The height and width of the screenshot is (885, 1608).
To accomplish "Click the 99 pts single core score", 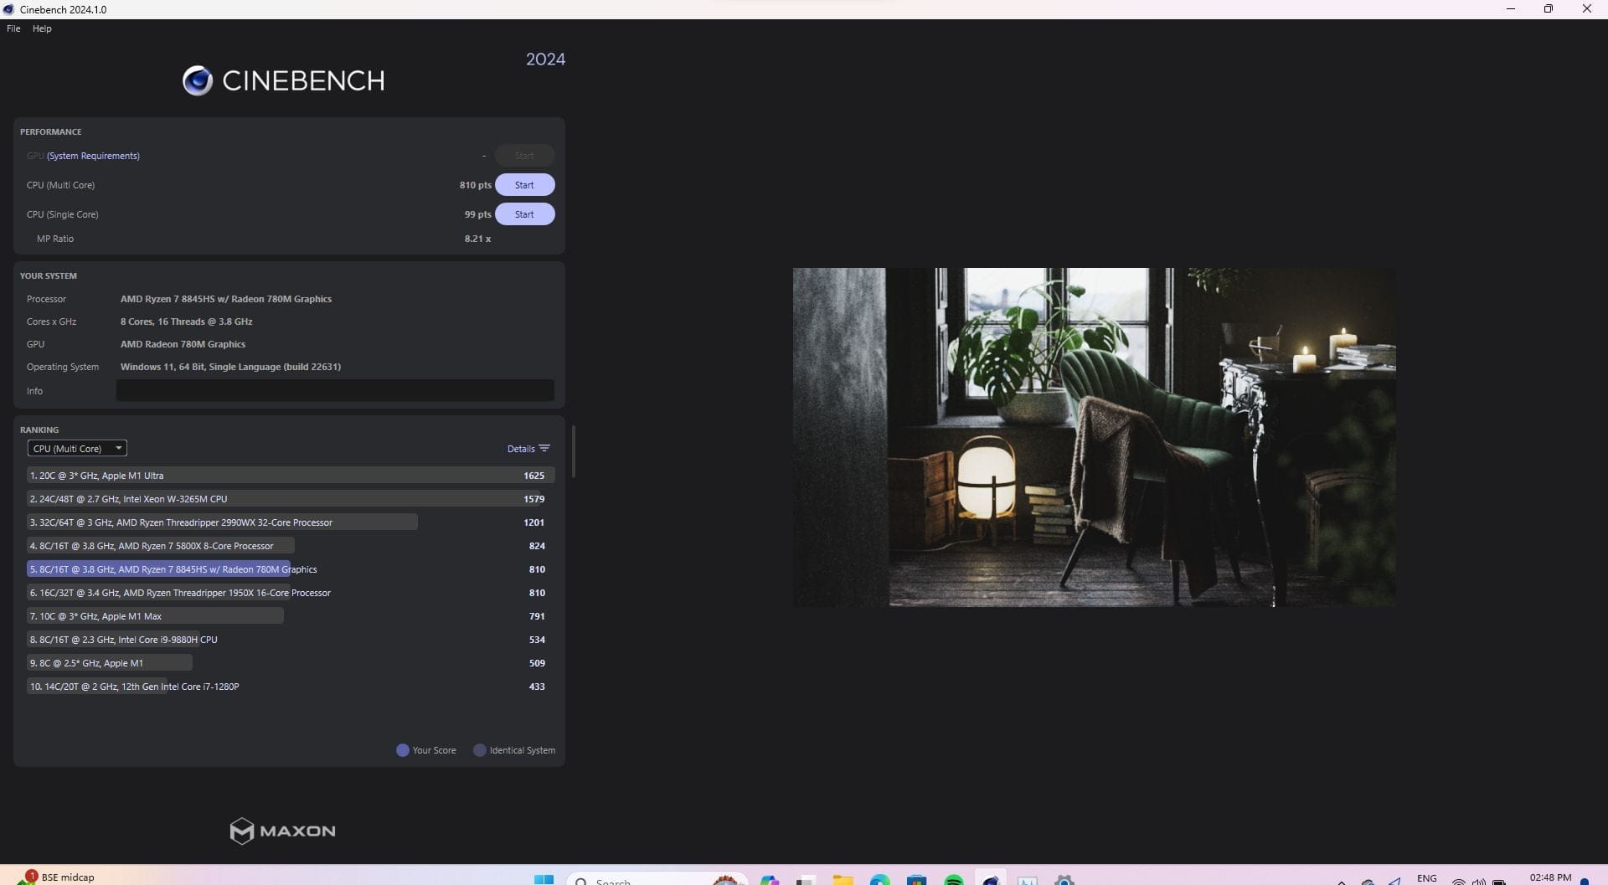I will 477,214.
